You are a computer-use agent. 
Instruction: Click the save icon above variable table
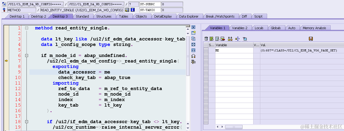point(311,39)
